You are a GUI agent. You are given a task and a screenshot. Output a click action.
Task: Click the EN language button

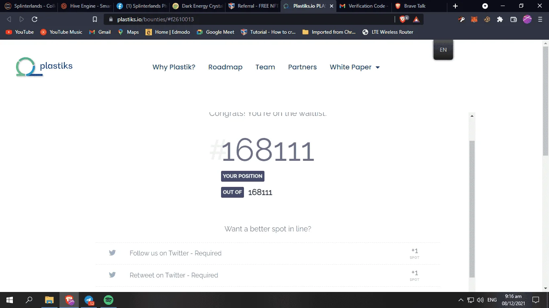pyautogui.click(x=443, y=50)
